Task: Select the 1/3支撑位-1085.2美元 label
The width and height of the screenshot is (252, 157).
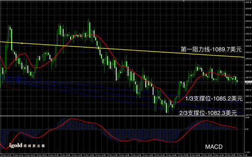Action: pyautogui.click(x=214, y=98)
